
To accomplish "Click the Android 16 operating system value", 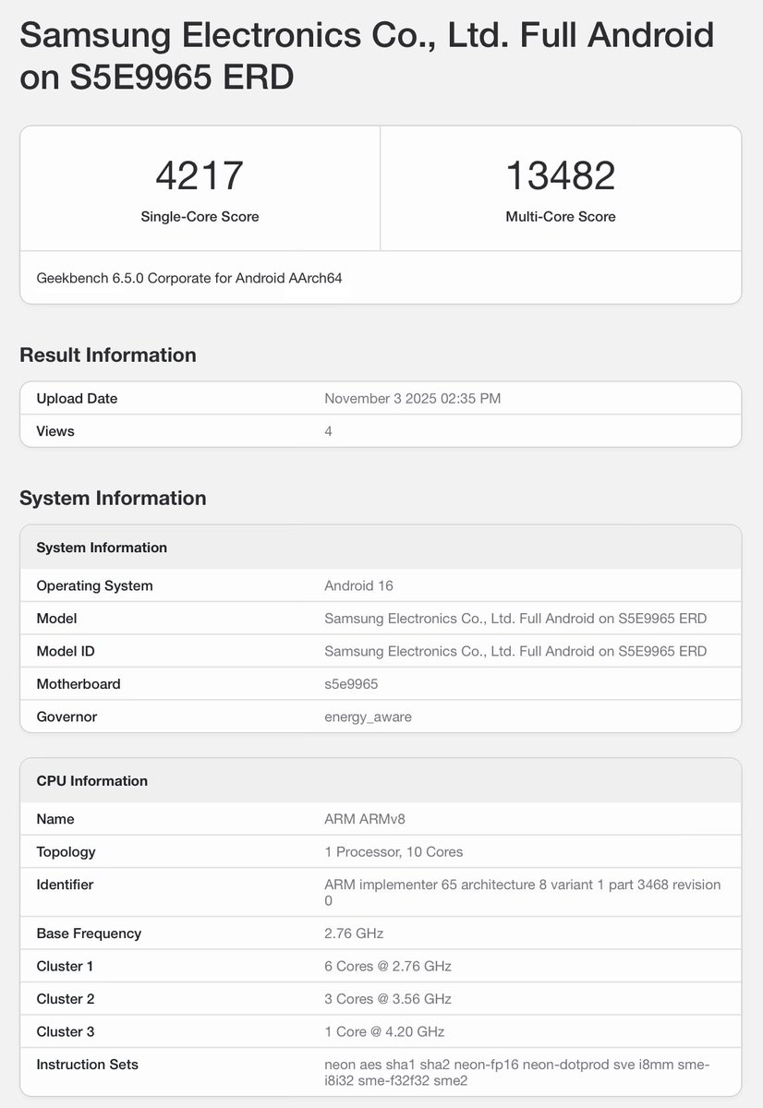I will pyautogui.click(x=358, y=585).
